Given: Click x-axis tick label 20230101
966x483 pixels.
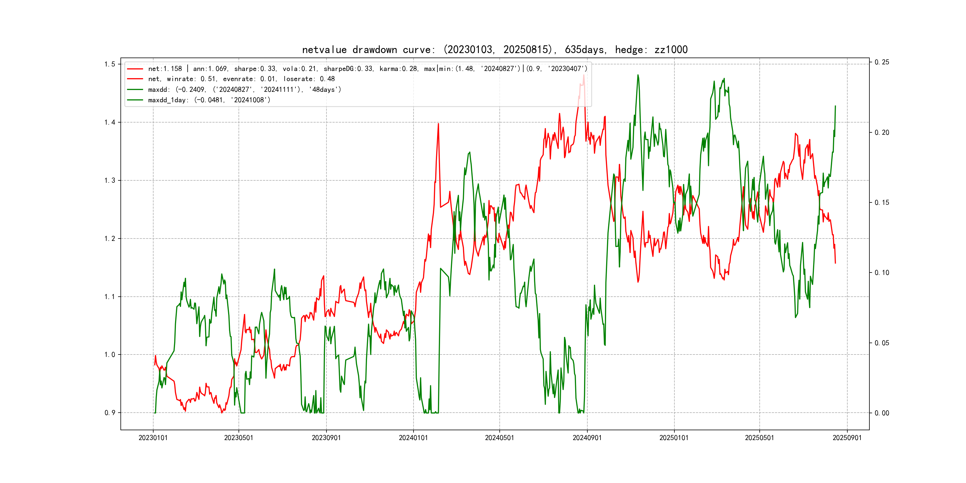Looking at the screenshot, I should 153,438.
